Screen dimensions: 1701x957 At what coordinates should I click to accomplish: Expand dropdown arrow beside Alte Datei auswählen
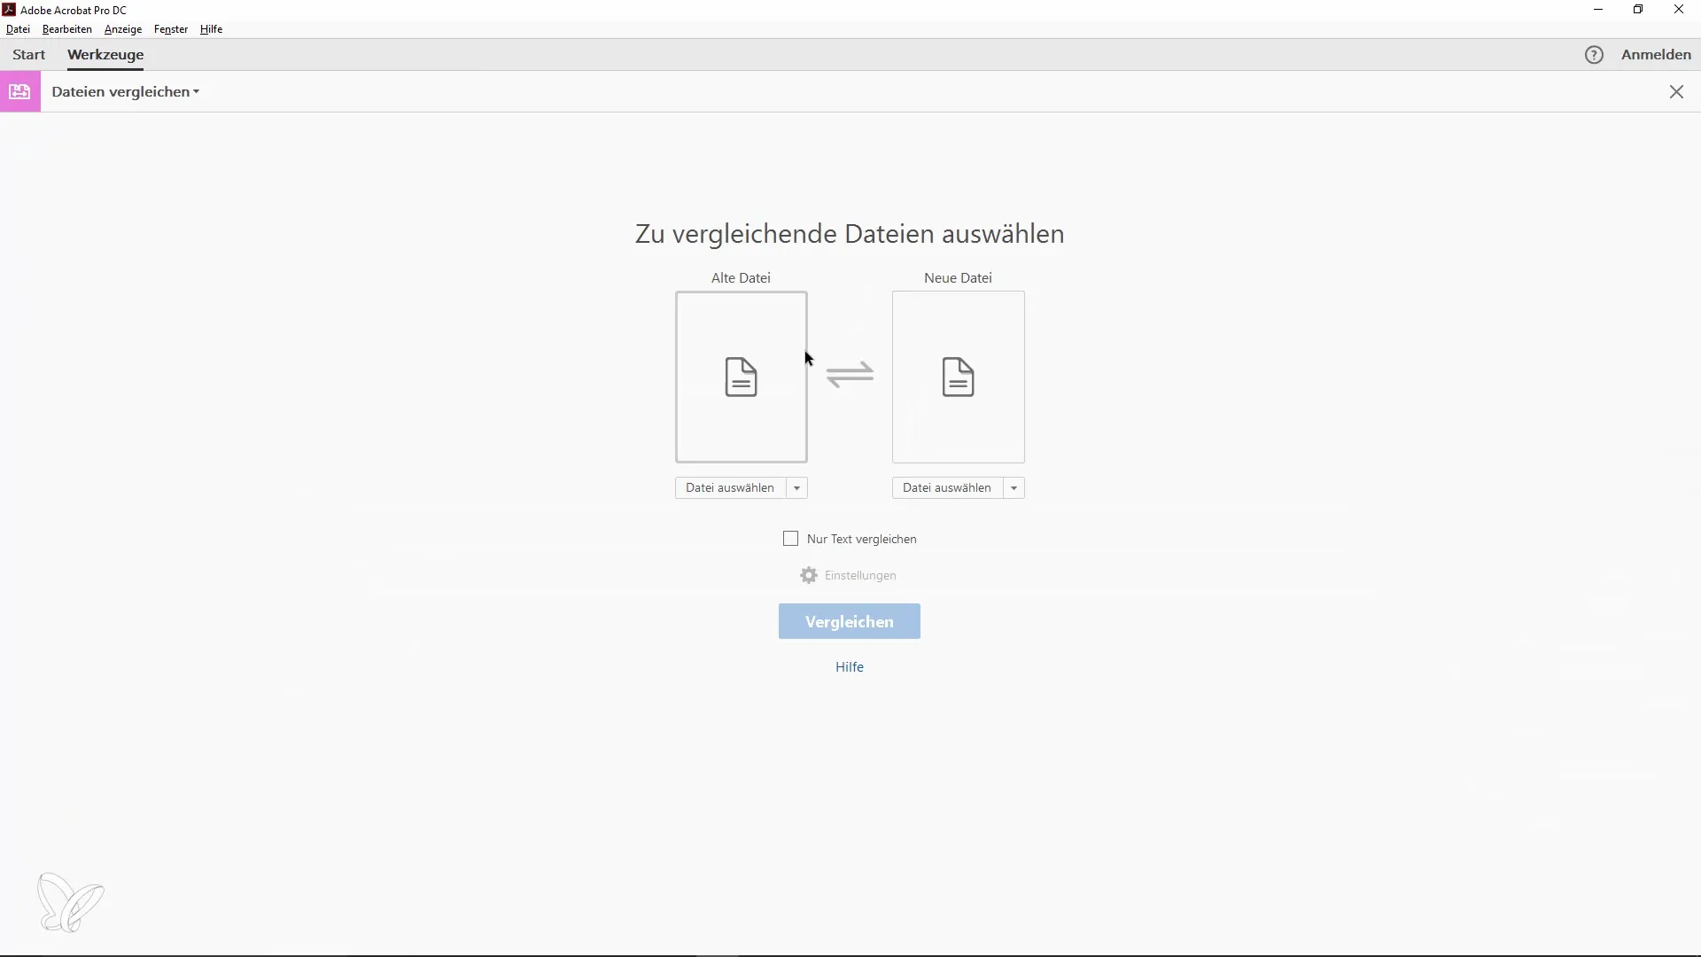(x=796, y=488)
